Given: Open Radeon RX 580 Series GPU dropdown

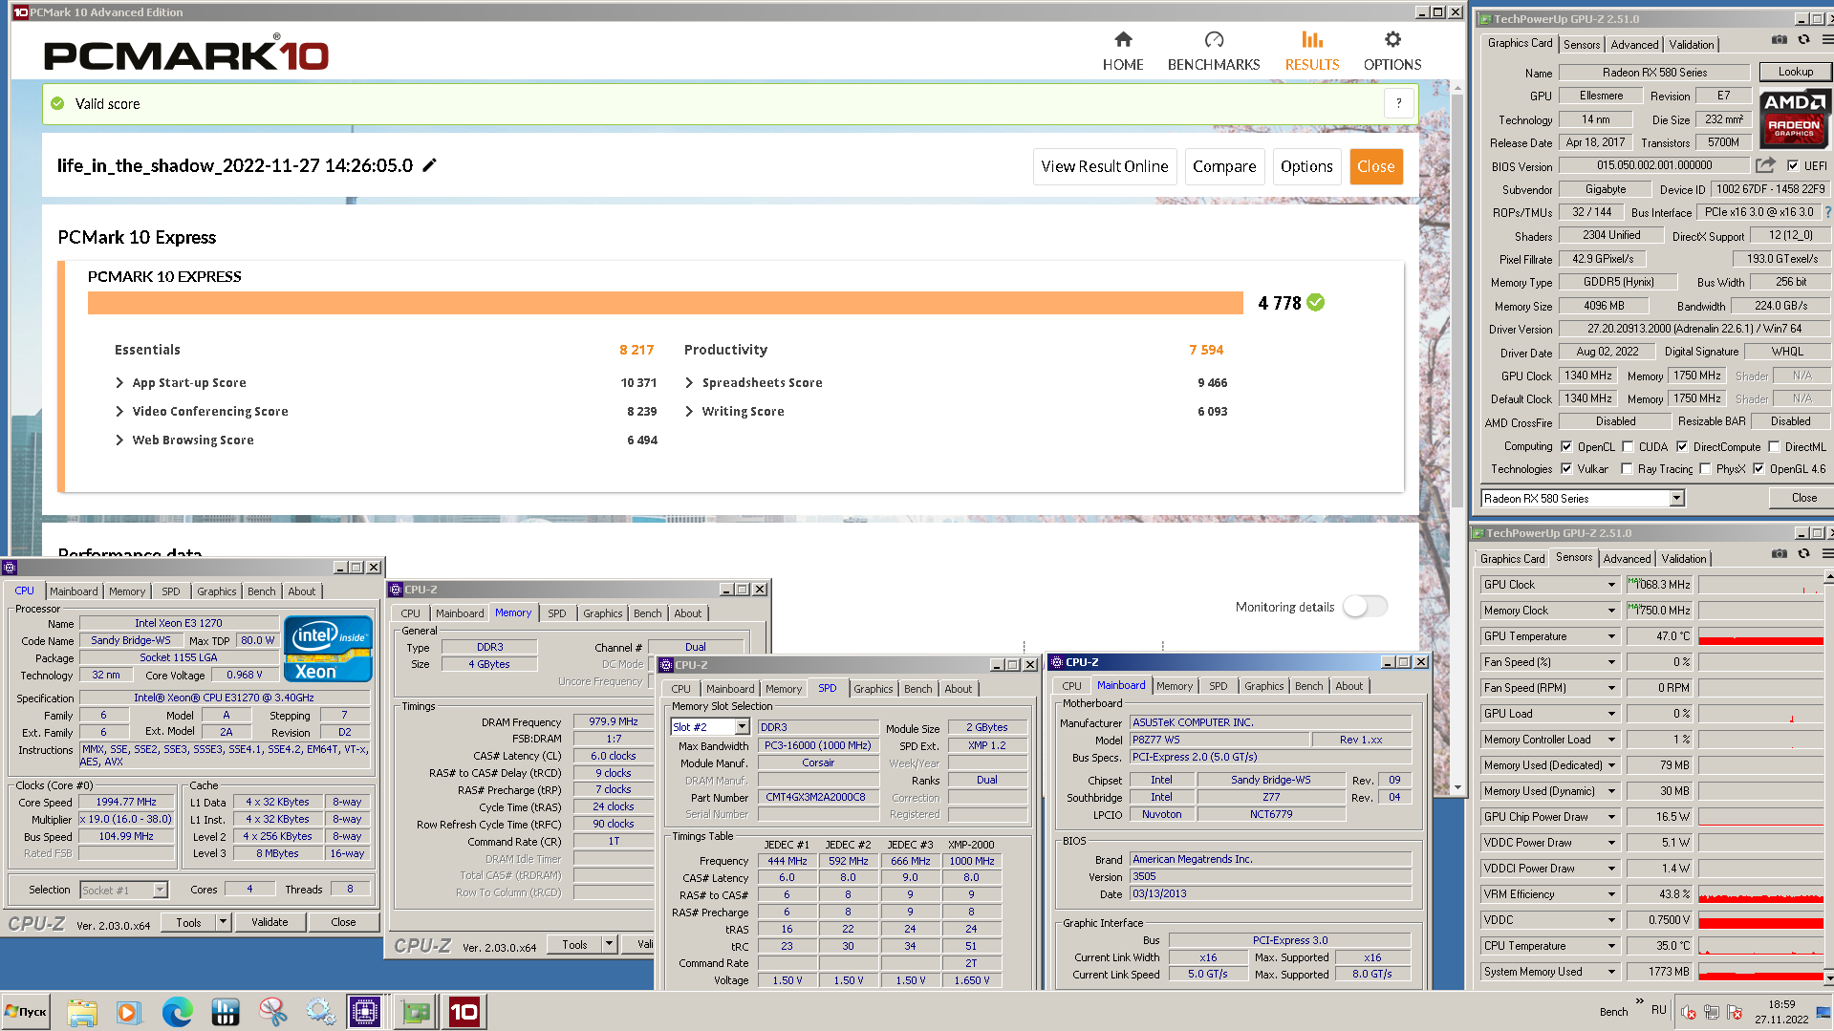Looking at the screenshot, I should coord(1676,498).
